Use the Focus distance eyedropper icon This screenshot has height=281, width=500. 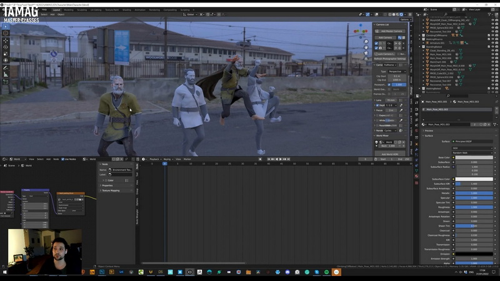401,111
